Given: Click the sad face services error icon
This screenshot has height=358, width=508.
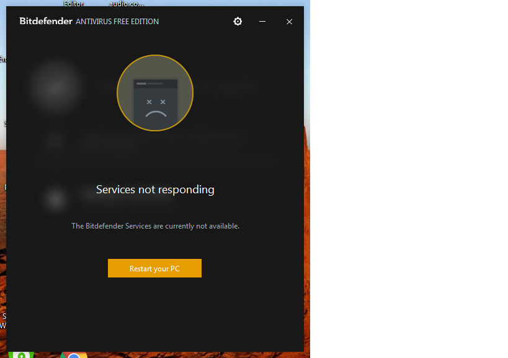Looking at the screenshot, I should [155, 93].
